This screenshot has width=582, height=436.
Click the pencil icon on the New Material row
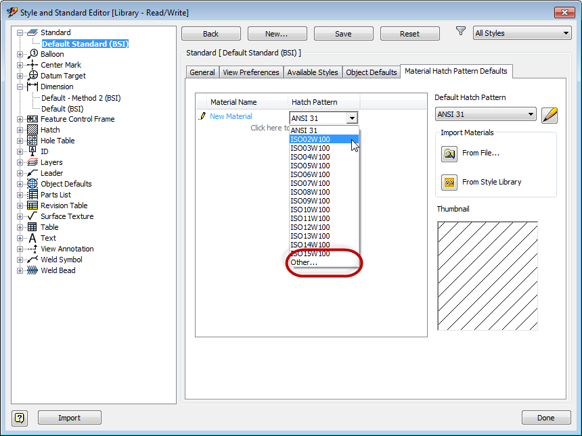tap(201, 116)
